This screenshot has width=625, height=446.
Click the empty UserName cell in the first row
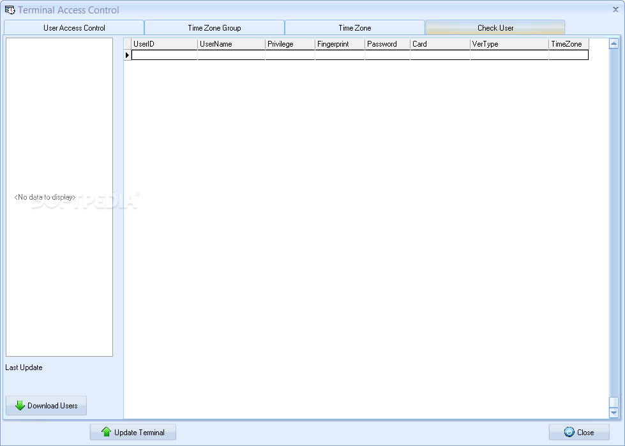coord(231,55)
